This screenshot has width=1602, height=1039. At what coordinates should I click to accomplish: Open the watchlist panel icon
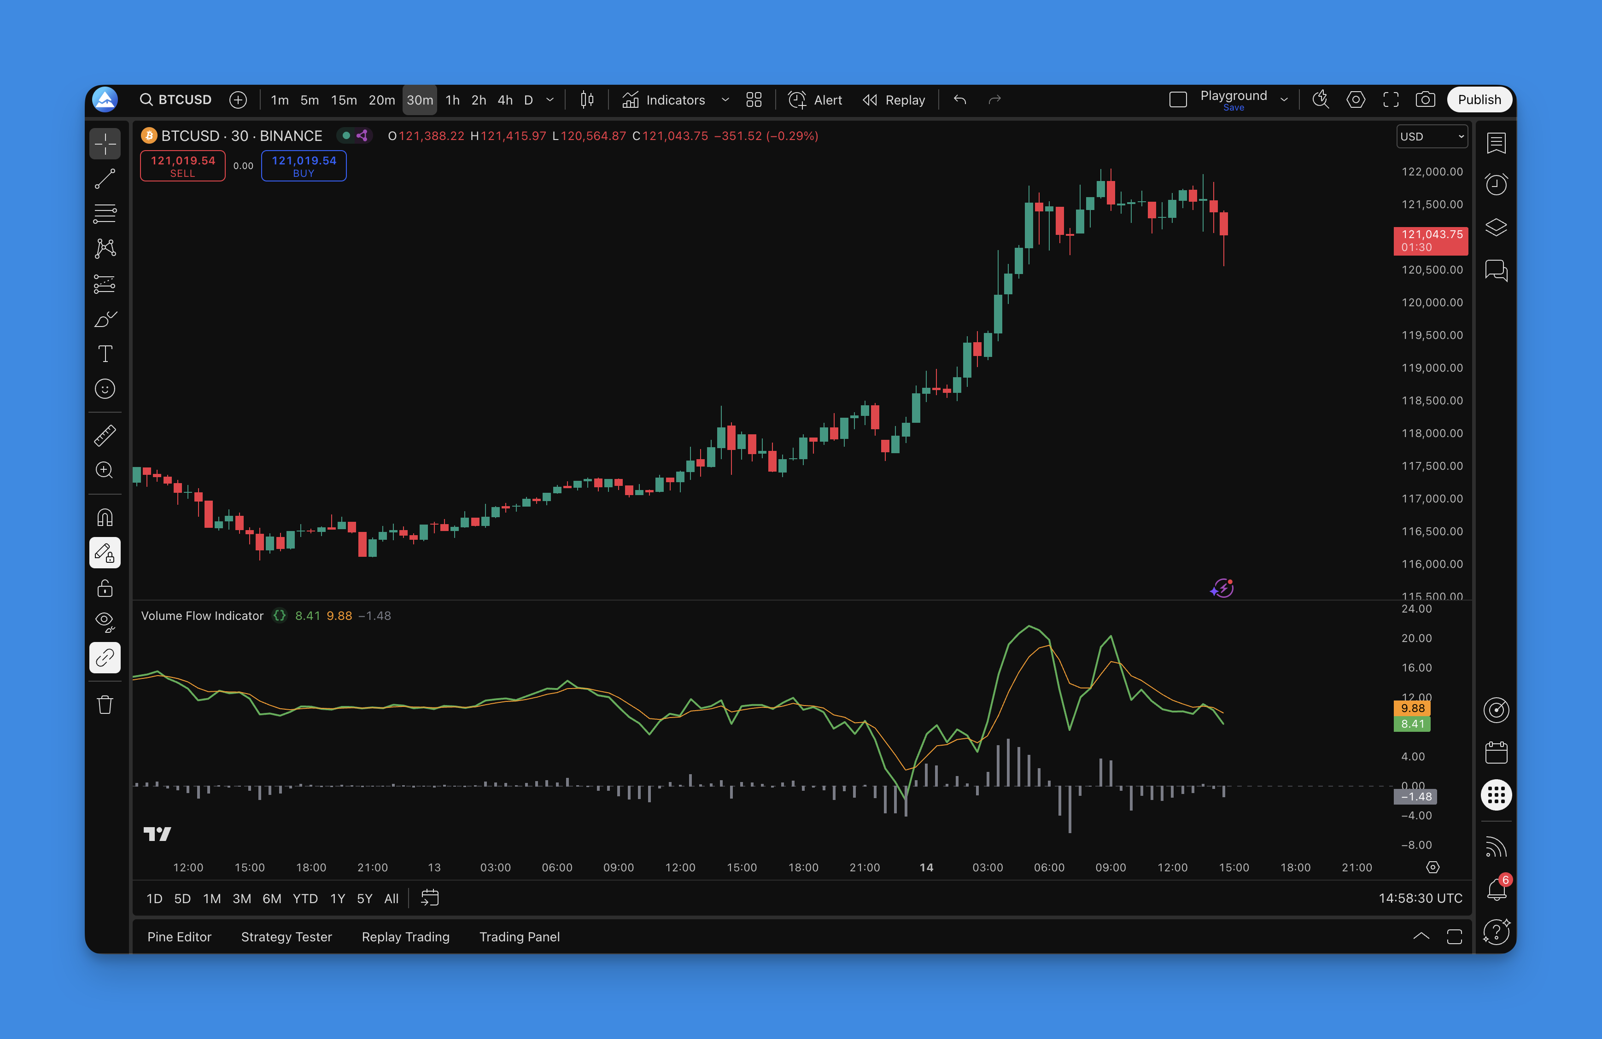1497,143
